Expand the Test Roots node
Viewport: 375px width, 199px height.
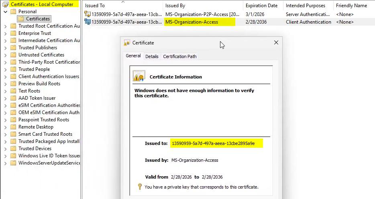[x=5, y=91]
